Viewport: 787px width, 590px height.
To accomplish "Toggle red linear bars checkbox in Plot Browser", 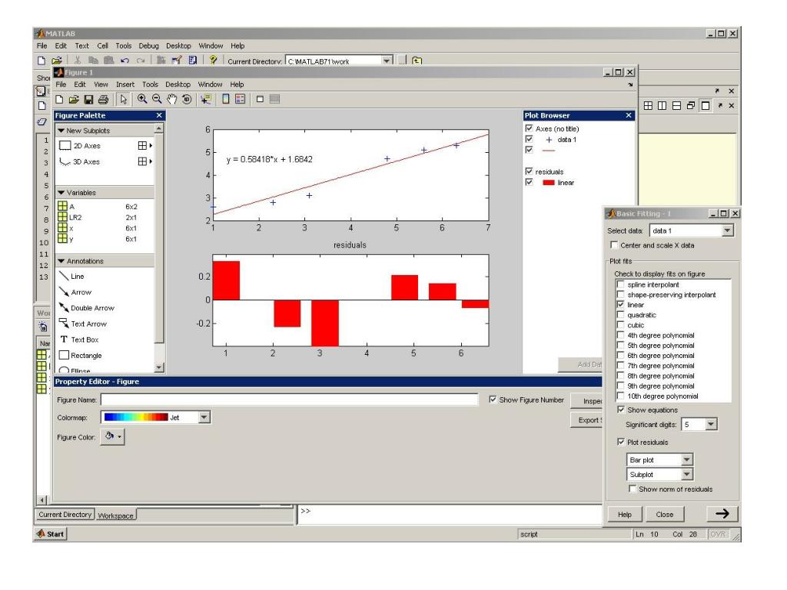I will click(x=529, y=182).
